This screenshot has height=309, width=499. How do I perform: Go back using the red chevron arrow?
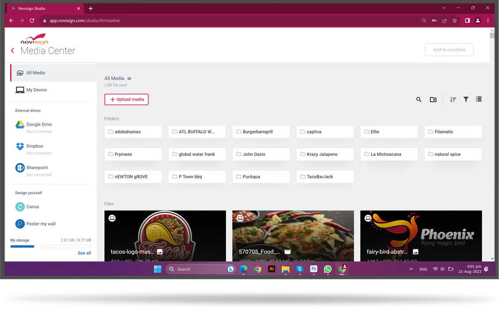click(x=12, y=51)
